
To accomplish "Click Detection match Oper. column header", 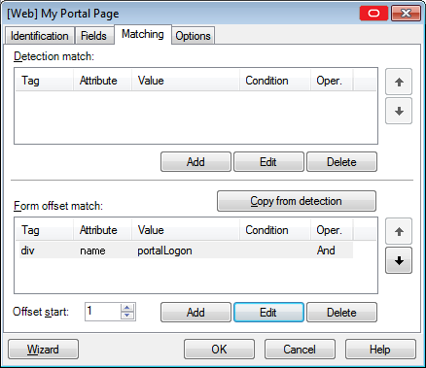I will [332, 81].
